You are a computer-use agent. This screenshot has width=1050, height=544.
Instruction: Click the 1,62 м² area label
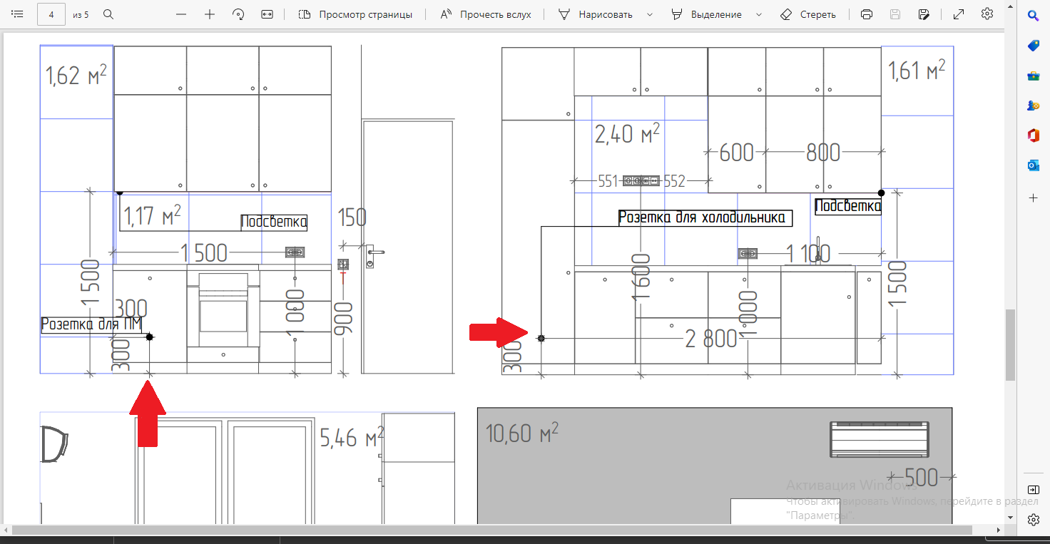click(76, 74)
